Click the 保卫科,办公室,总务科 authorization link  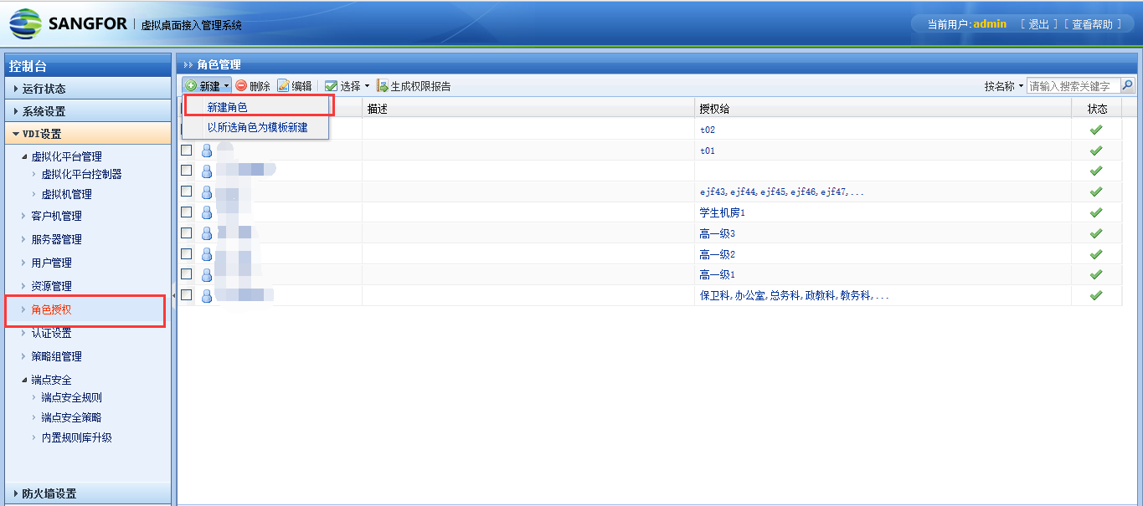tap(794, 296)
